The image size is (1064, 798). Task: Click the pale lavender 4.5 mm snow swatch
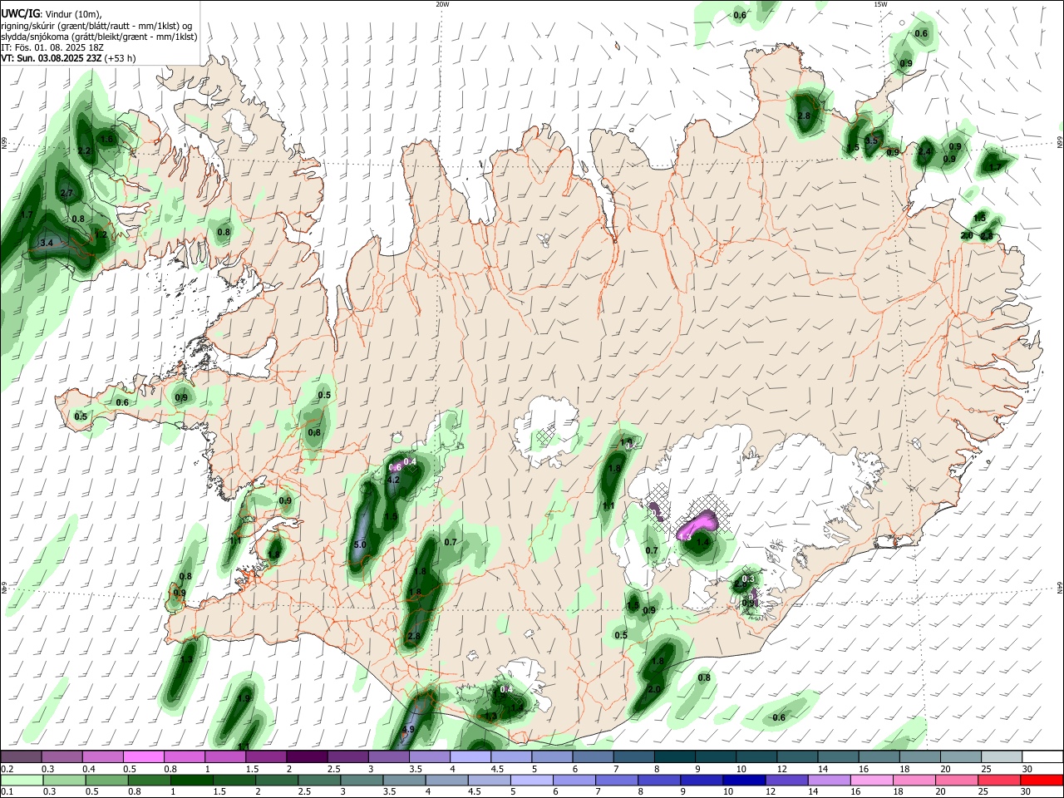pos(511,756)
